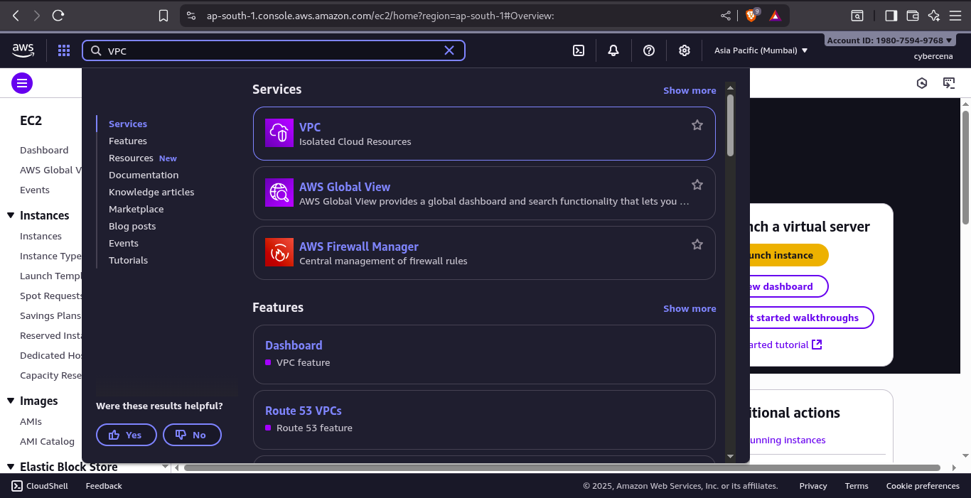Viewport: 971px width, 498px height.
Task: Open the browser hamburger menu
Action: [x=956, y=16]
